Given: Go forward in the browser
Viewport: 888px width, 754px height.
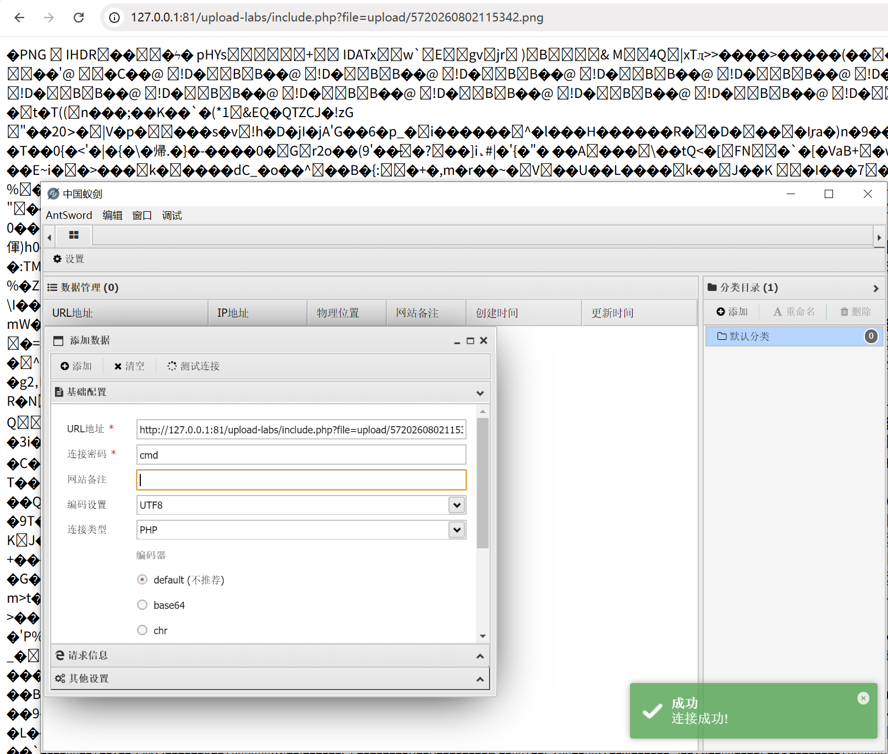Looking at the screenshot, I should [x=49, y=18].
